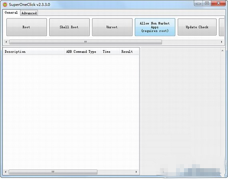Select the Unroot button
The image size is (228, 179).
click(112, 27)
